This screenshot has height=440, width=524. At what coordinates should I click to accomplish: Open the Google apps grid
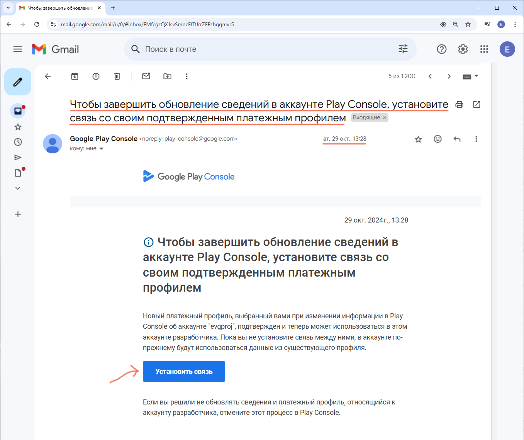(x=484, y=49)
